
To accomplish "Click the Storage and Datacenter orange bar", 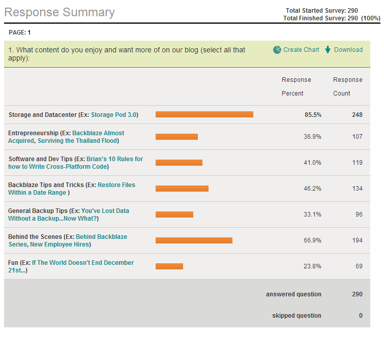I will pos(204,114).
